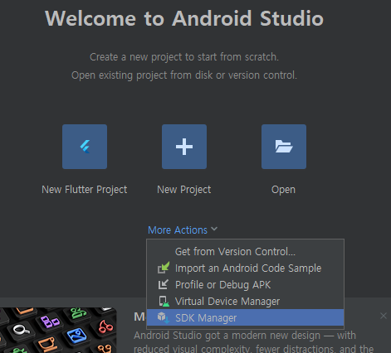Select Profile or Debug APK menu text
The height and width of the screenshot is (353, 391).
222,285
